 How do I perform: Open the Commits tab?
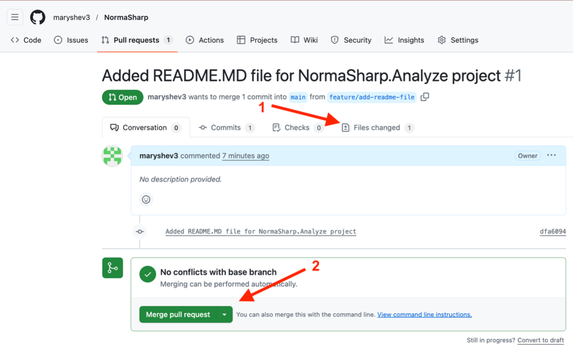pos(226,128)
